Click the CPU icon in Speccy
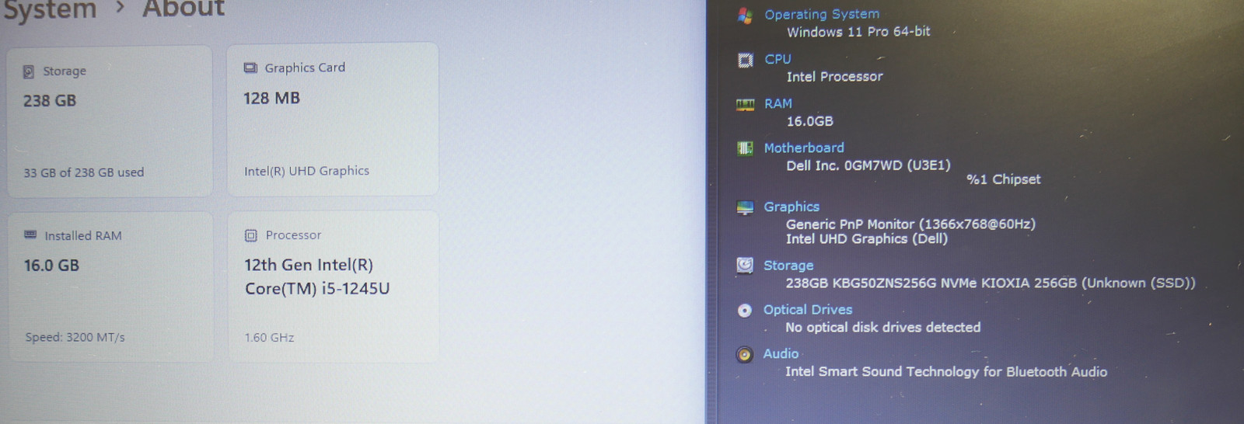The image size is (1244, 424). [745, 60]
